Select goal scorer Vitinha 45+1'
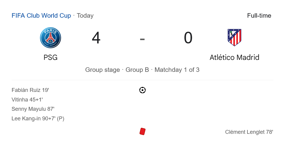Image resolution: width=285 pixels, height=144 pixels. point(27,100)
